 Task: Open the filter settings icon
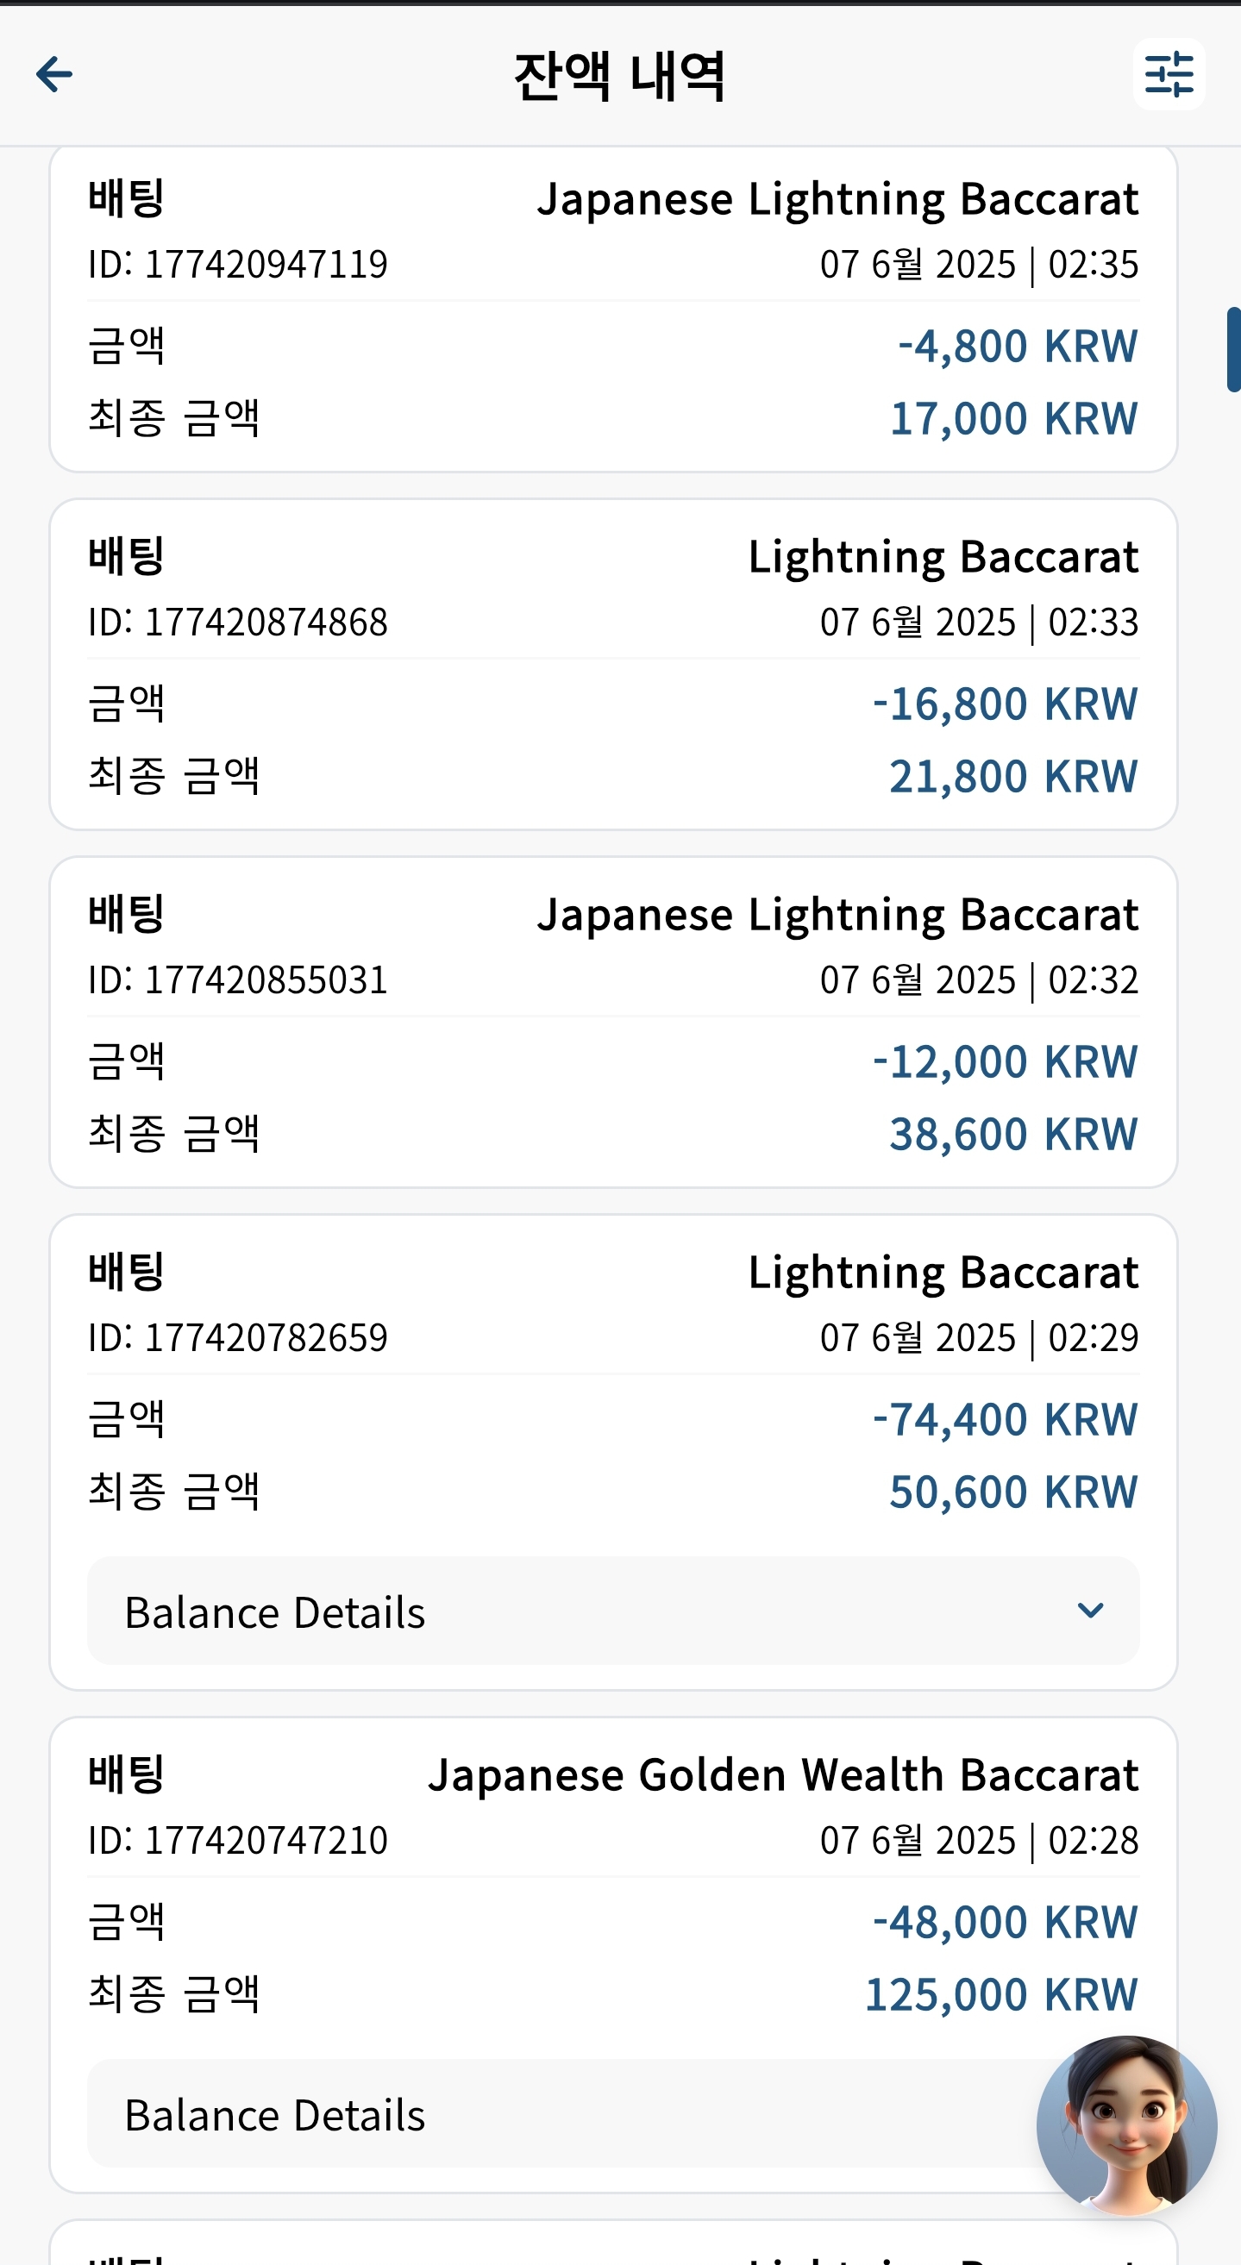[1168, 74]
